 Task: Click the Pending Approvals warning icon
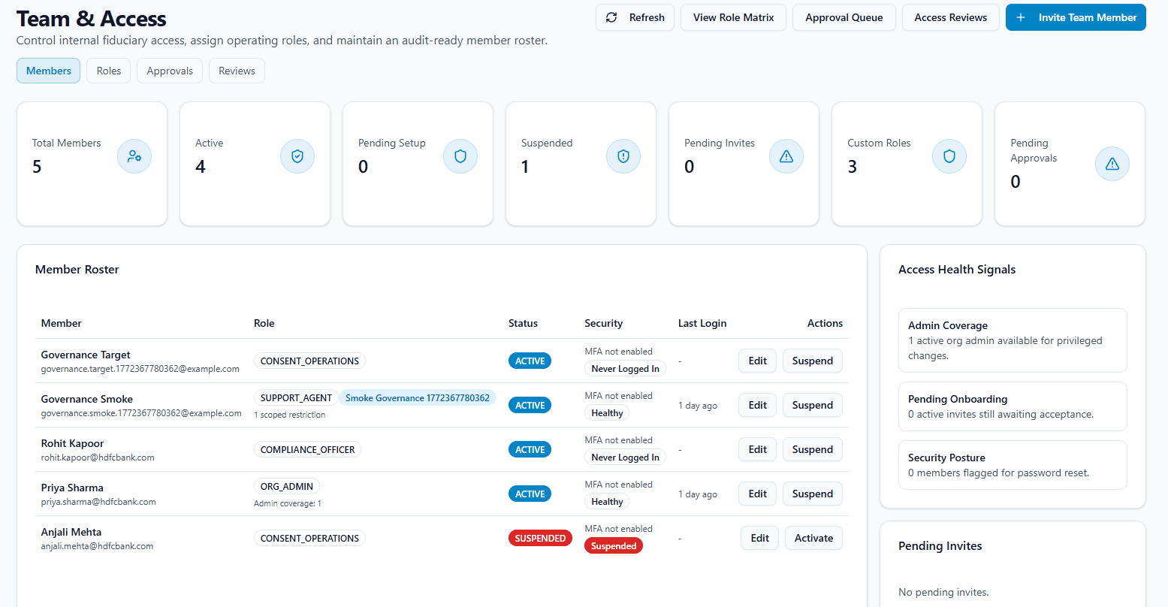1112,164
